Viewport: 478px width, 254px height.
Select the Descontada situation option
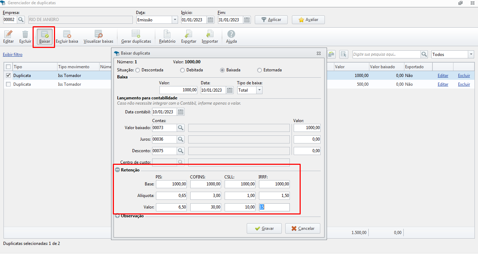(x=137, y=70)
